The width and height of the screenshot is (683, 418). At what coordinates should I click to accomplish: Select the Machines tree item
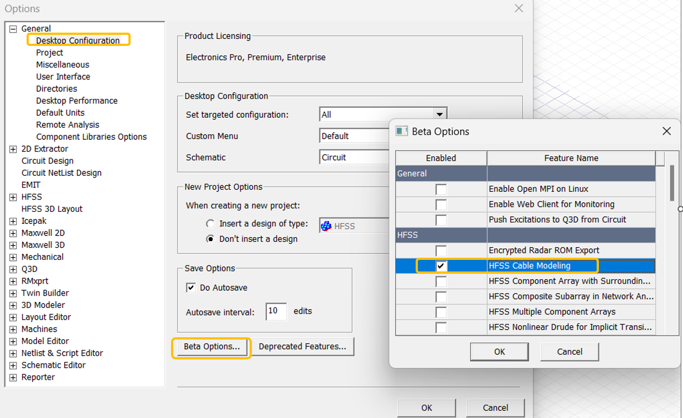[x=39, y=330]
